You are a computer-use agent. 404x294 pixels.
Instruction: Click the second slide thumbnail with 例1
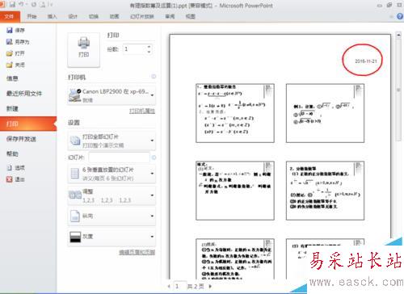pos(325,113)
